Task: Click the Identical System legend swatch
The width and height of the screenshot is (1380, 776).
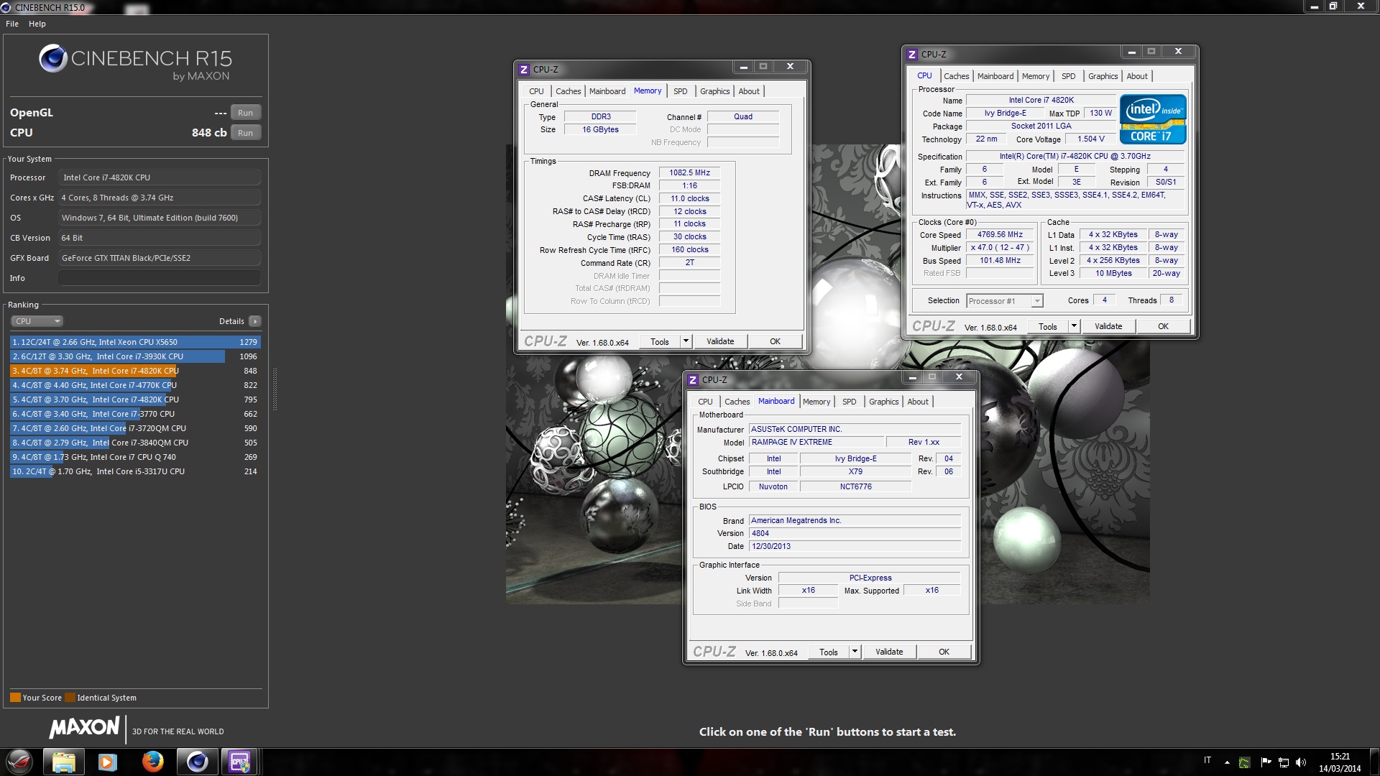Action: pos(70,698)
